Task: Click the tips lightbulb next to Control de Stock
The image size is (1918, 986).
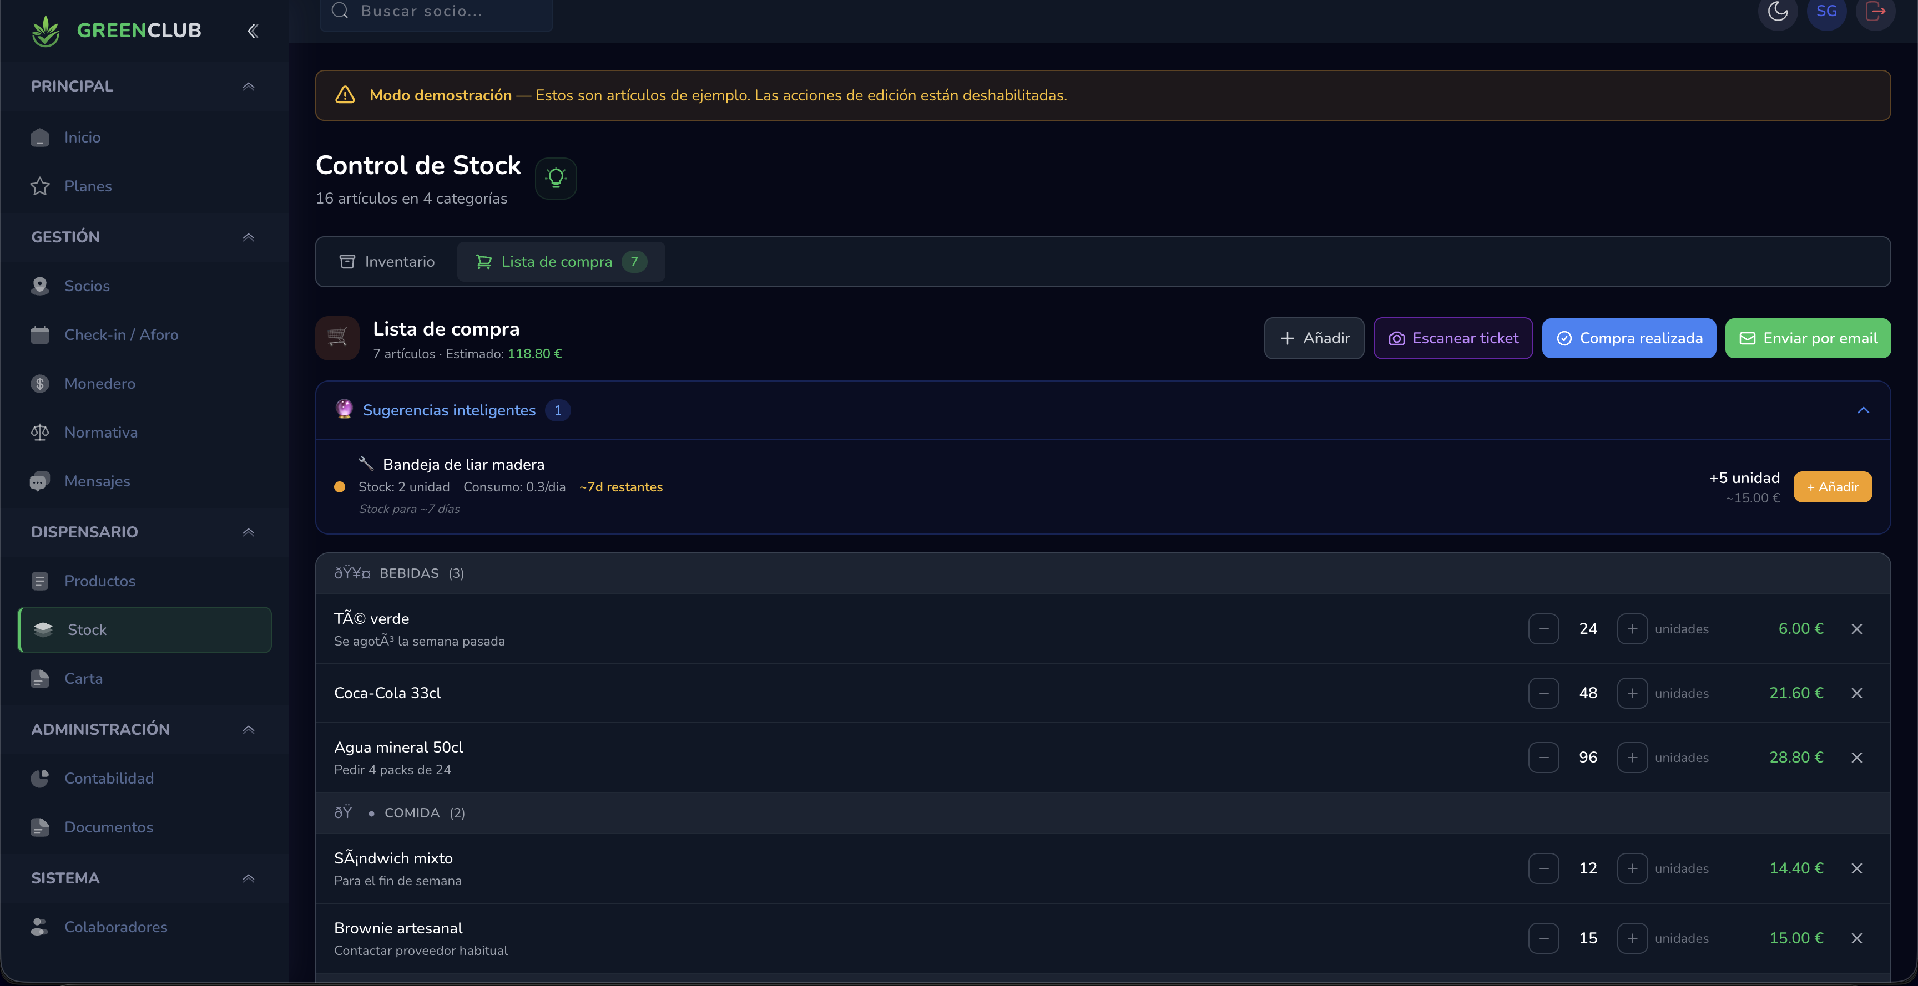Action: coord(556,178)
